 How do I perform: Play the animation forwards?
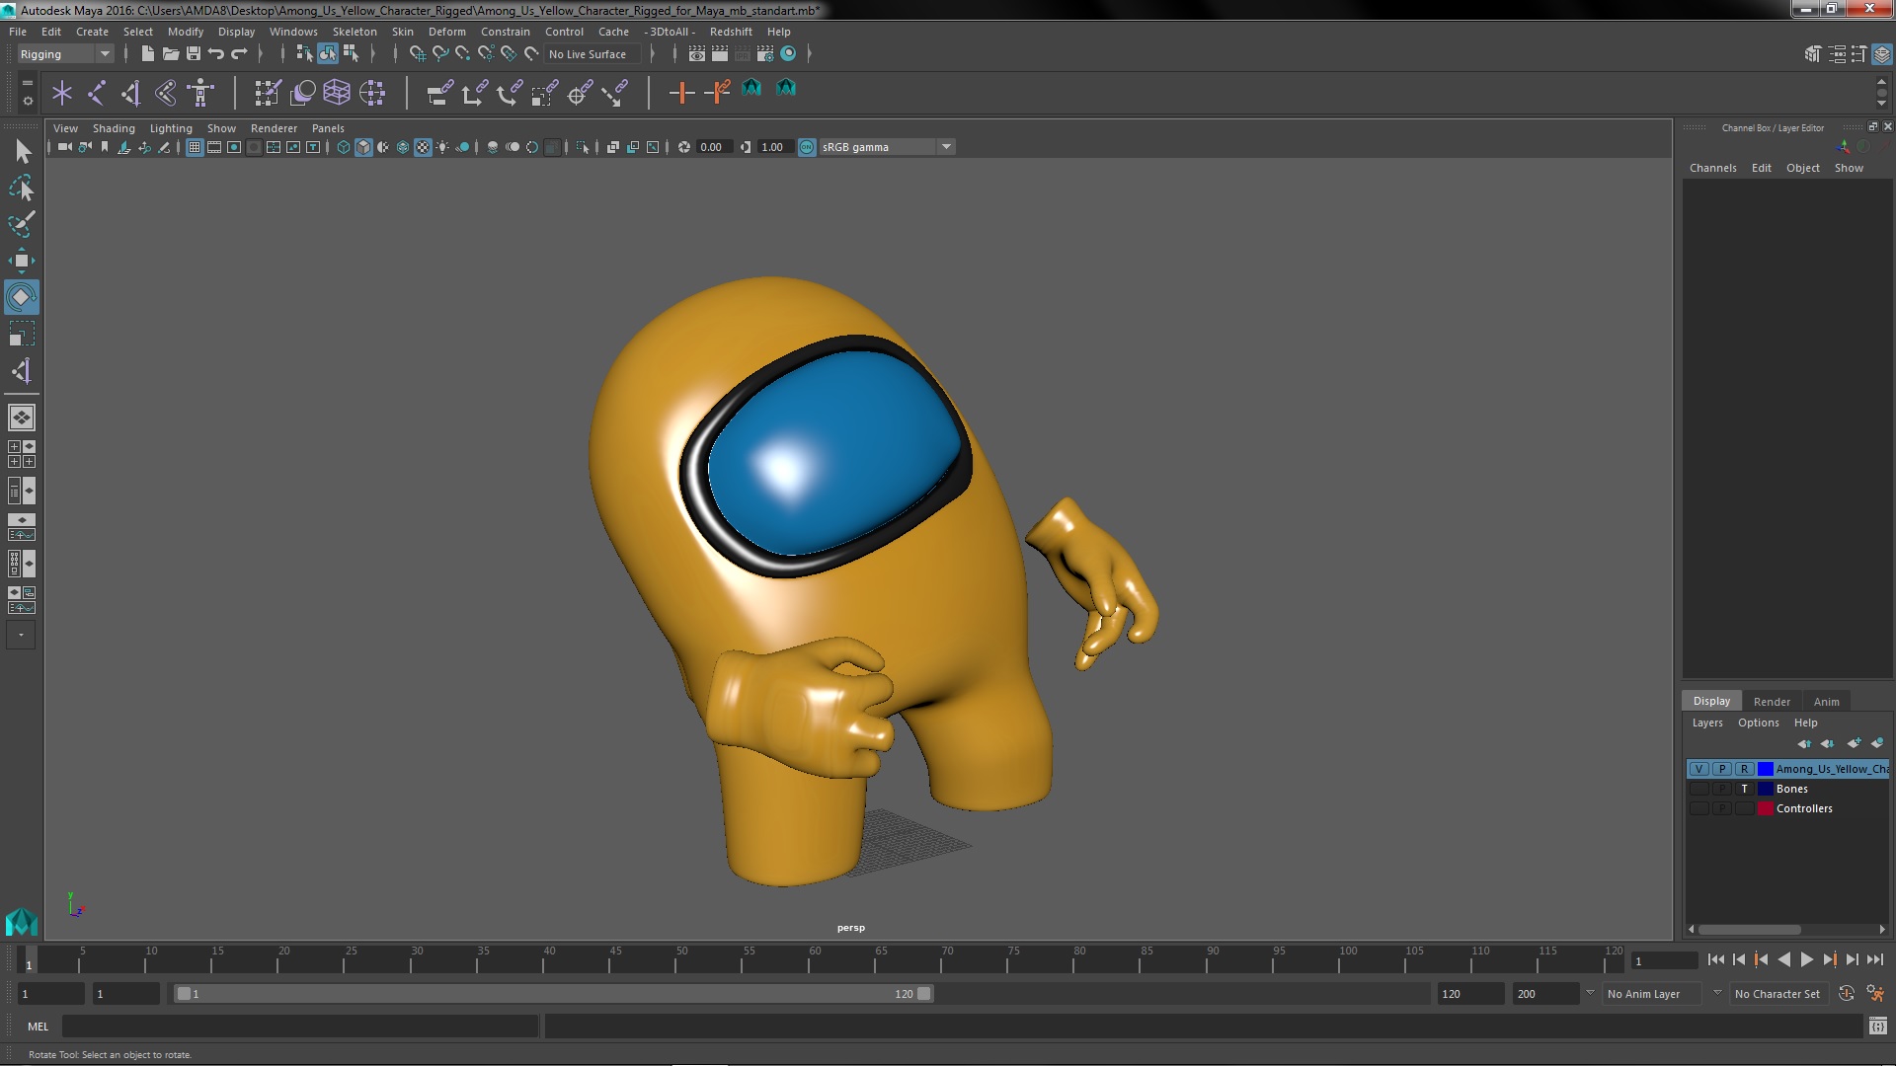1806,959
